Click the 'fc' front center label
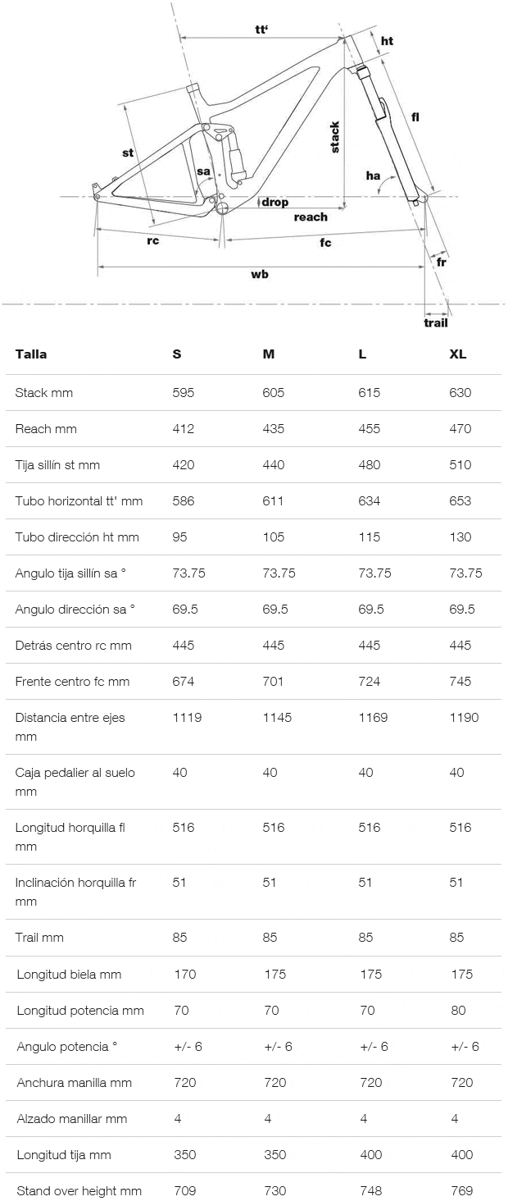The width and height of the screenshot is (508, 1201). [325, 244]
